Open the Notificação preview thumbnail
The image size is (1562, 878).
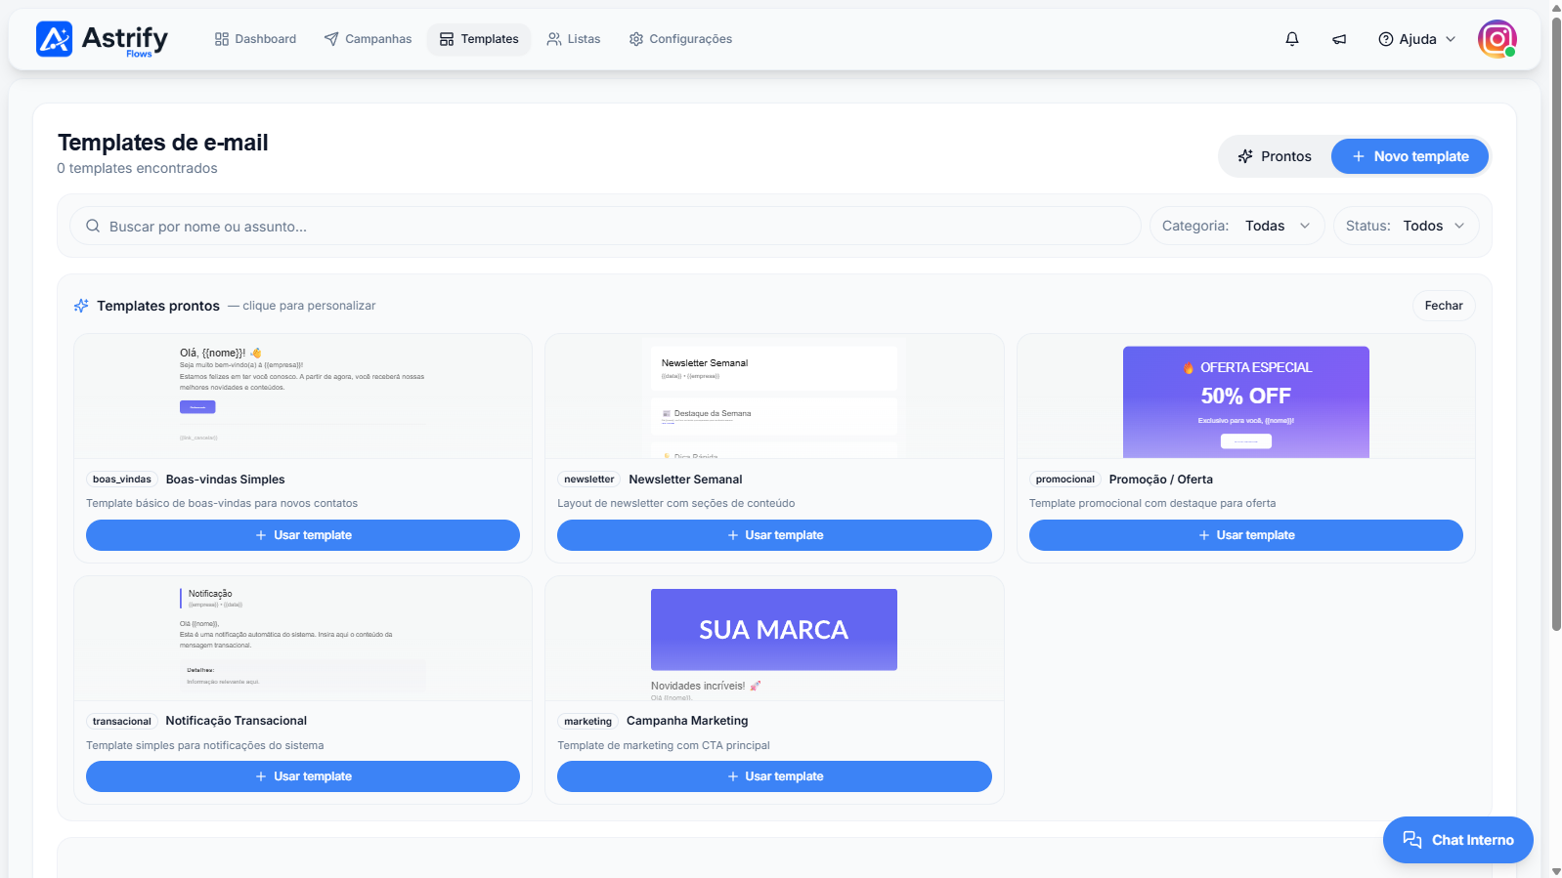tap(303, 639)
